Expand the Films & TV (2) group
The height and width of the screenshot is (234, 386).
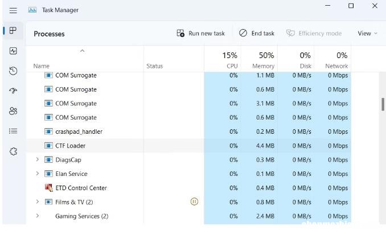38,202
